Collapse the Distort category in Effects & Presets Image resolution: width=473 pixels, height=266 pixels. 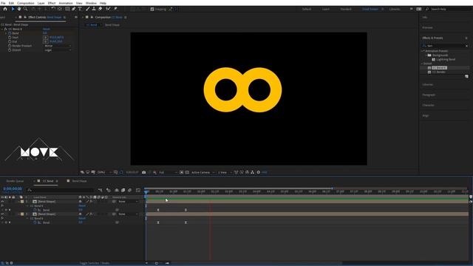423,64
